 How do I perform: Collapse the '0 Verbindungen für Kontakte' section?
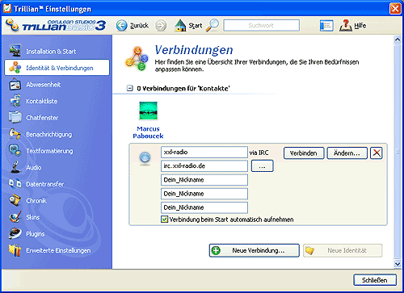pyautogui.click(x=130, y=88)
